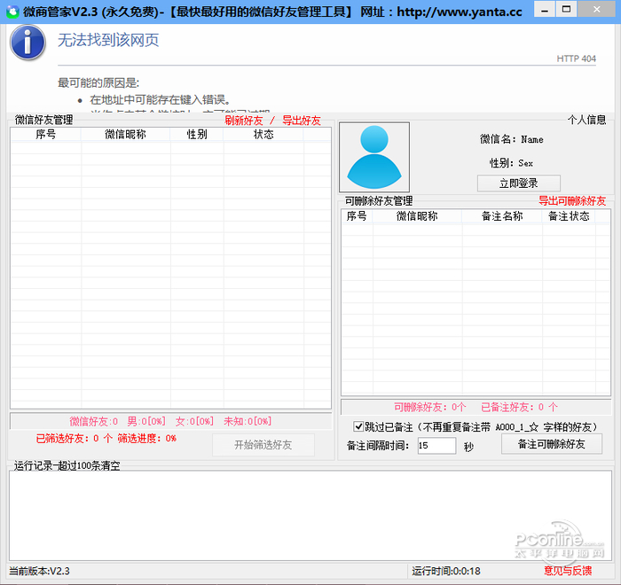This screenshot has width=621, height=585.
Task: Click 在地址中可能存在键入错误 bullet
Action: click(160, 99)
